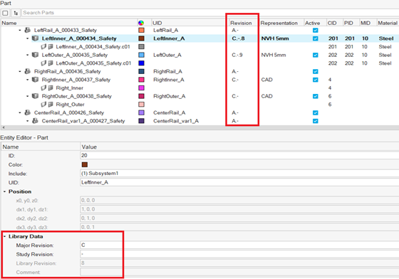Image resolution: width=399 pixels, height=279 pixels.
Task: Toggle Active checkbox for LeftOuter_A_000435_Safety
Action: click(315, 55)
